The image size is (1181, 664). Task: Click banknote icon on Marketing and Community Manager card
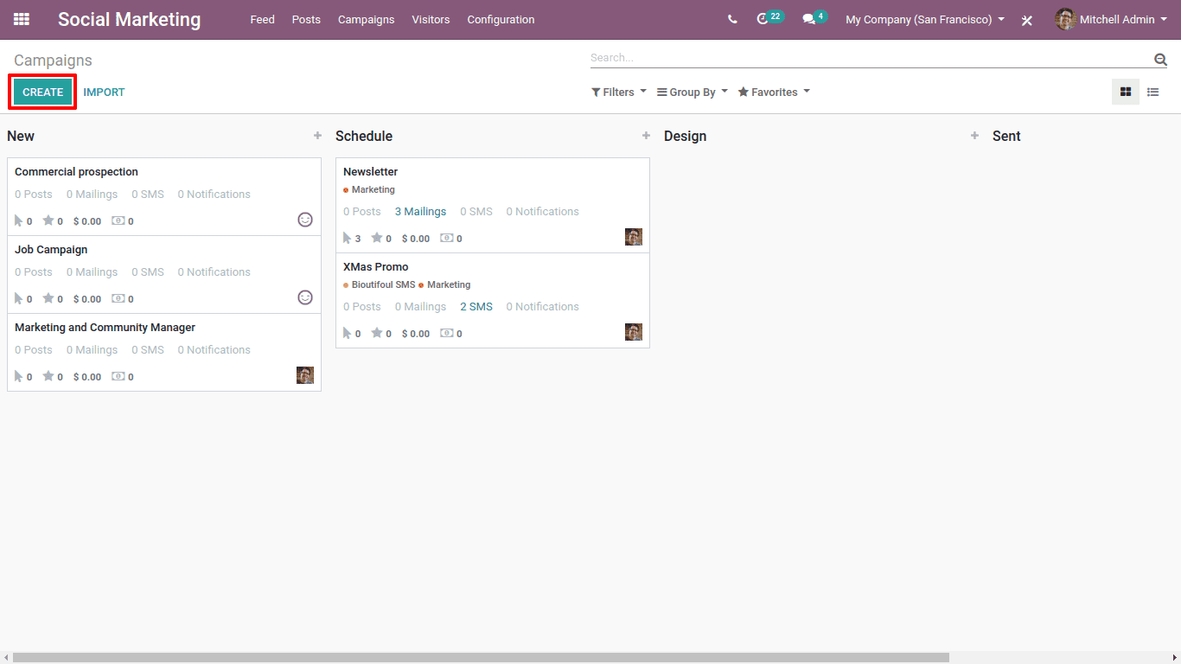tap(118, 376)
